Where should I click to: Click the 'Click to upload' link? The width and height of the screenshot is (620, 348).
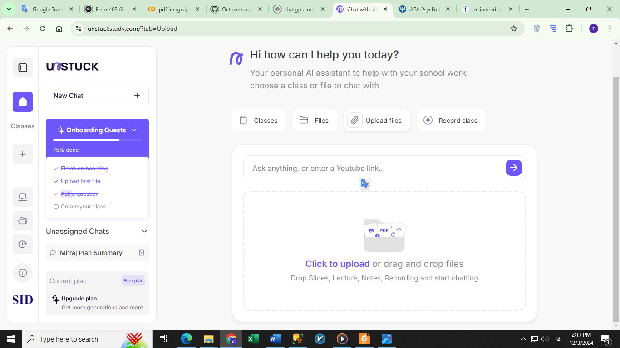pos(337,264)
